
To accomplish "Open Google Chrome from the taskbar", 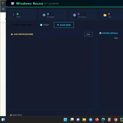I will pyautogui.click(x=116, y=120).
